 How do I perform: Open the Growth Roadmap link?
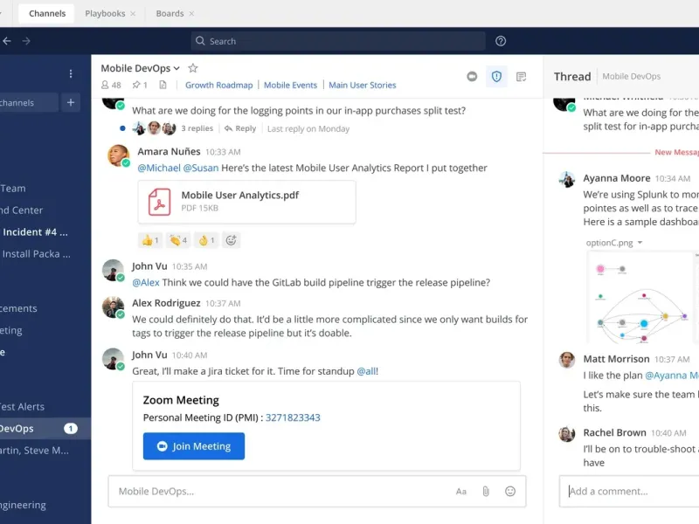click(219, 85)
